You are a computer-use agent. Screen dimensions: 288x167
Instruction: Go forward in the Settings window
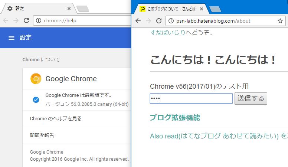click(x=16, y=20)
